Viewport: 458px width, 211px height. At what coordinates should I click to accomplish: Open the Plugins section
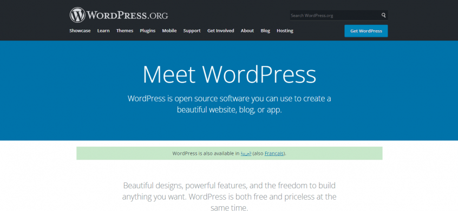click(x=147, y=31)
